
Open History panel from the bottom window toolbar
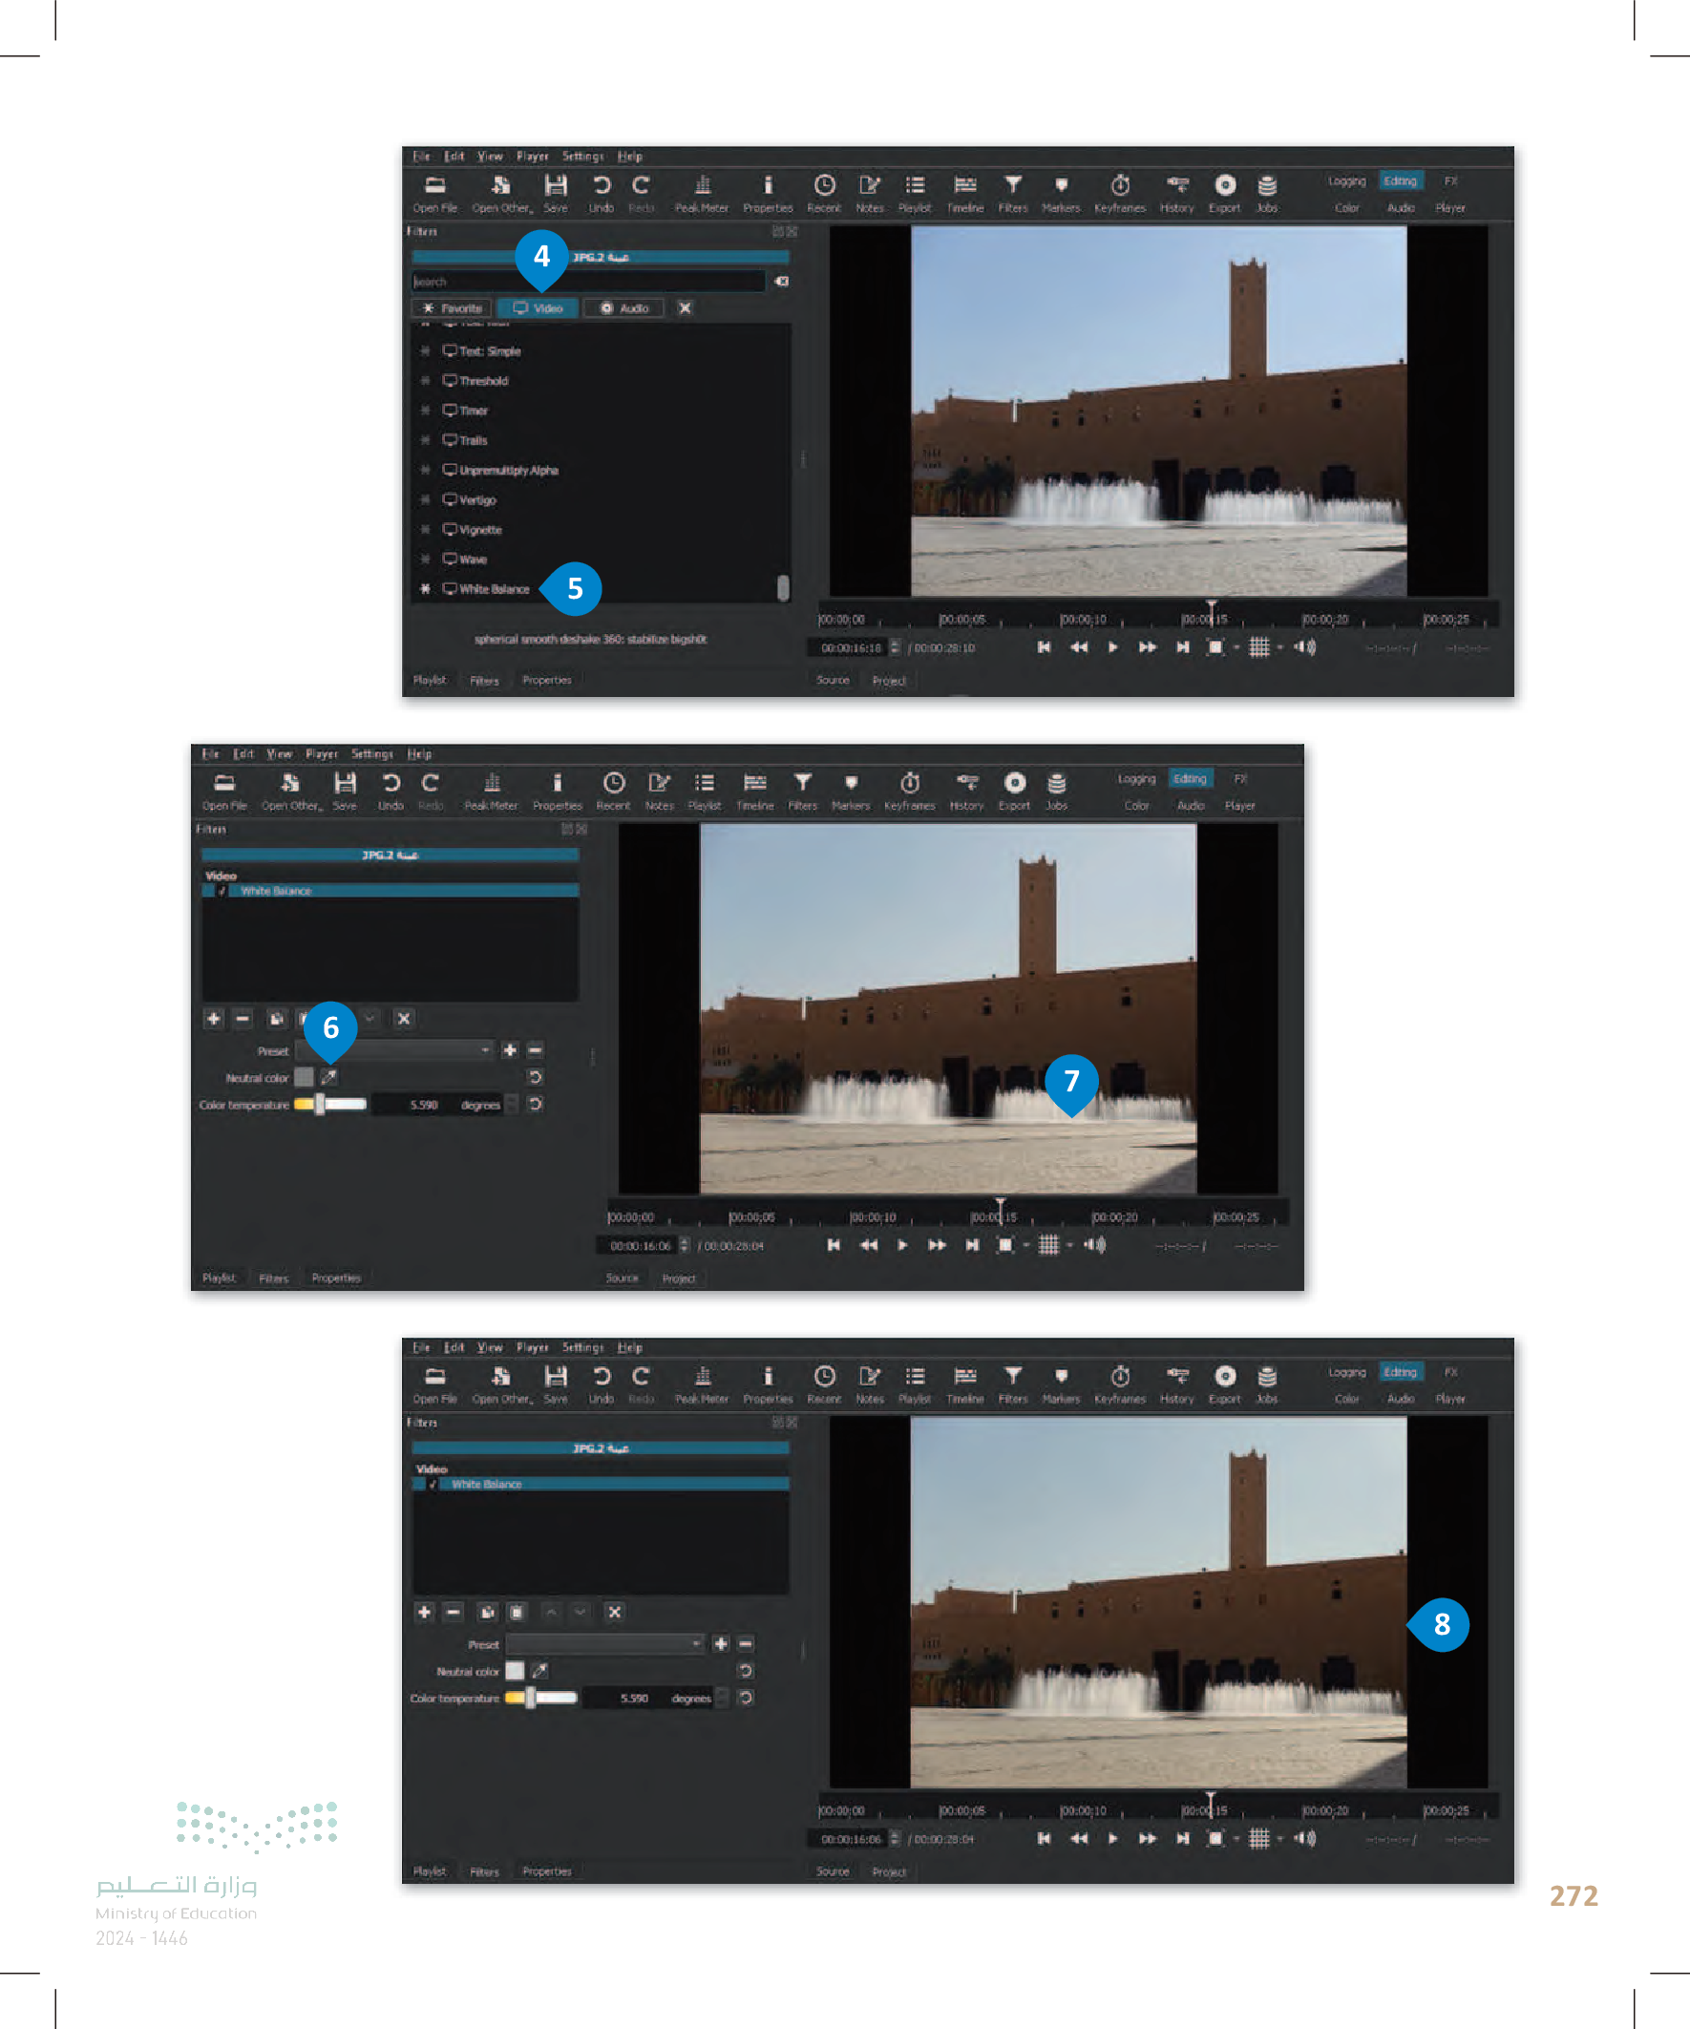[1176, 1377]
